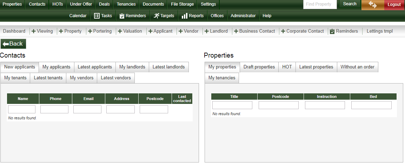This screenshot has height=166, width=405.
Task: Click the Bed filter field
Action: coord(371,105)
